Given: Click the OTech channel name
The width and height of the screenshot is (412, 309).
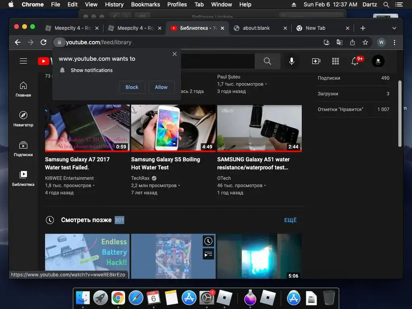Looking at the screenshot, I should coord(224,178).
